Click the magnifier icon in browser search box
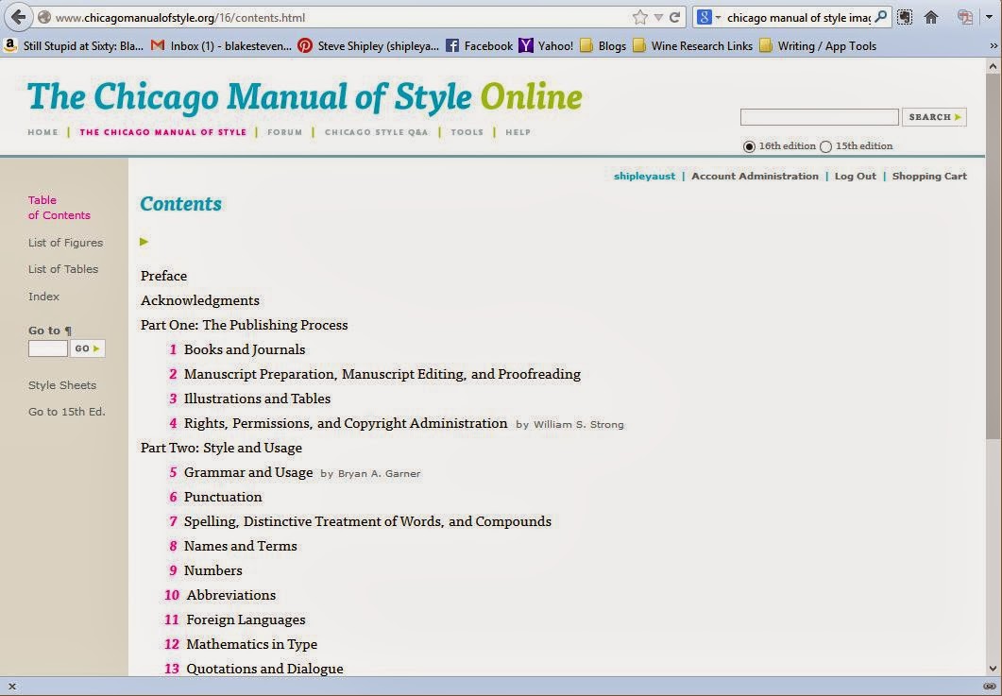 (881, 17)
